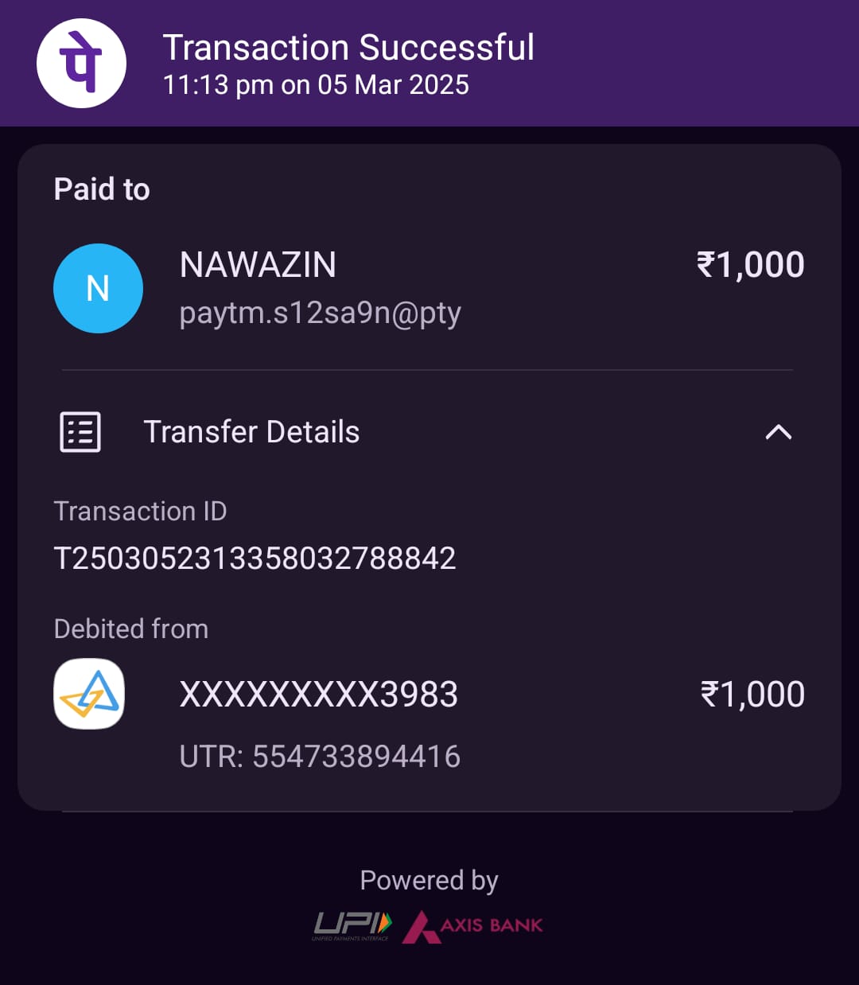The width and height of the screenshot is (859, 985).
Task: Click the UPI logo
Action: pos(352,925)
